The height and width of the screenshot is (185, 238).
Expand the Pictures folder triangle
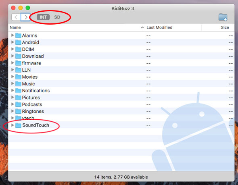tap(13, 98)
